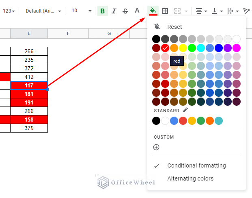Click the horizontal align icon
Image resolution: width=252 pixels, height=198 pixels.
199,11
